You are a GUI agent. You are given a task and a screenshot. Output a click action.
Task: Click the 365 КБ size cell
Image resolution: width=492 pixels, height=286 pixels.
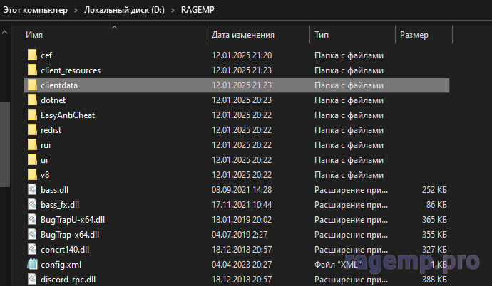(434, 220)
